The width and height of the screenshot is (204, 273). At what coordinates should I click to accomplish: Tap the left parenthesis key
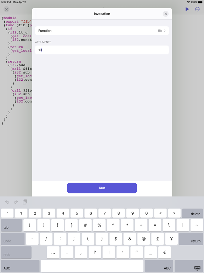88,239
